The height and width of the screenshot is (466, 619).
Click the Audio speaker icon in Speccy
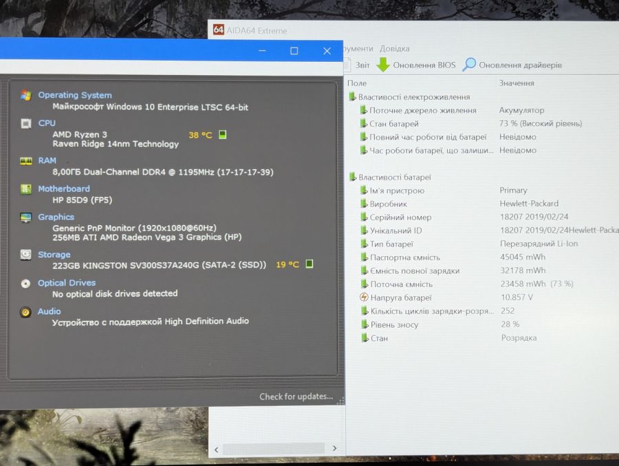pyautogui.click(x=25, y=313)
